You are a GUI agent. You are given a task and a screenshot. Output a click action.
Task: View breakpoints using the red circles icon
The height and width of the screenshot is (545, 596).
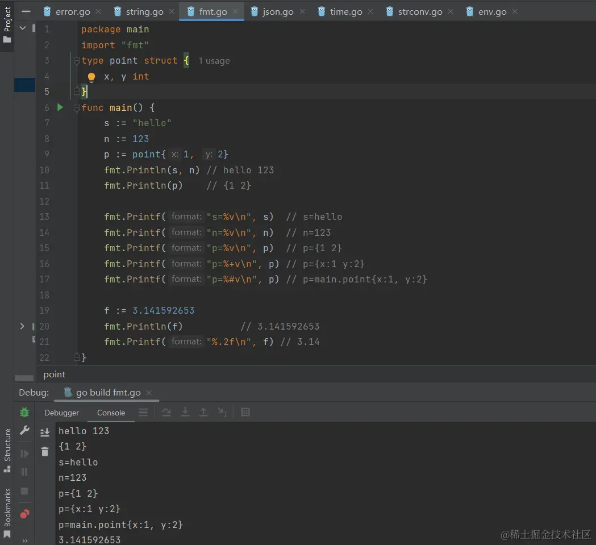click(24, 514)
